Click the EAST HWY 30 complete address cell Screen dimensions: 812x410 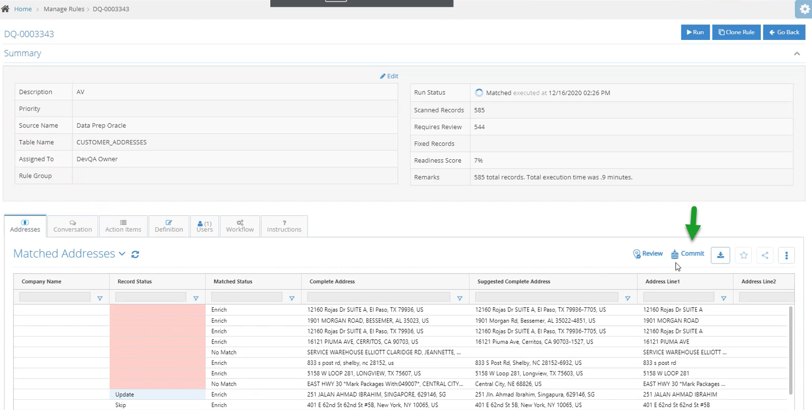(384, 384)
